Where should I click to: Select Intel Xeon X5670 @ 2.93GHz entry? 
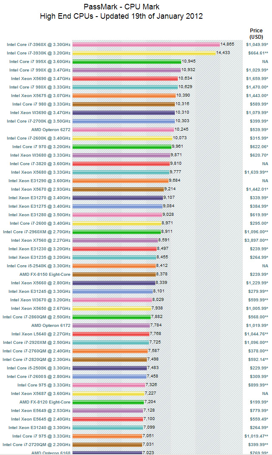click(40, 189)
